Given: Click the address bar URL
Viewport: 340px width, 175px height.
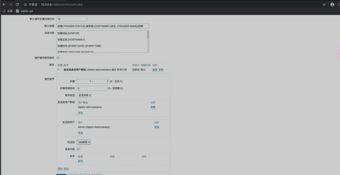Looking at the screenshot, I should coord(61,4).
